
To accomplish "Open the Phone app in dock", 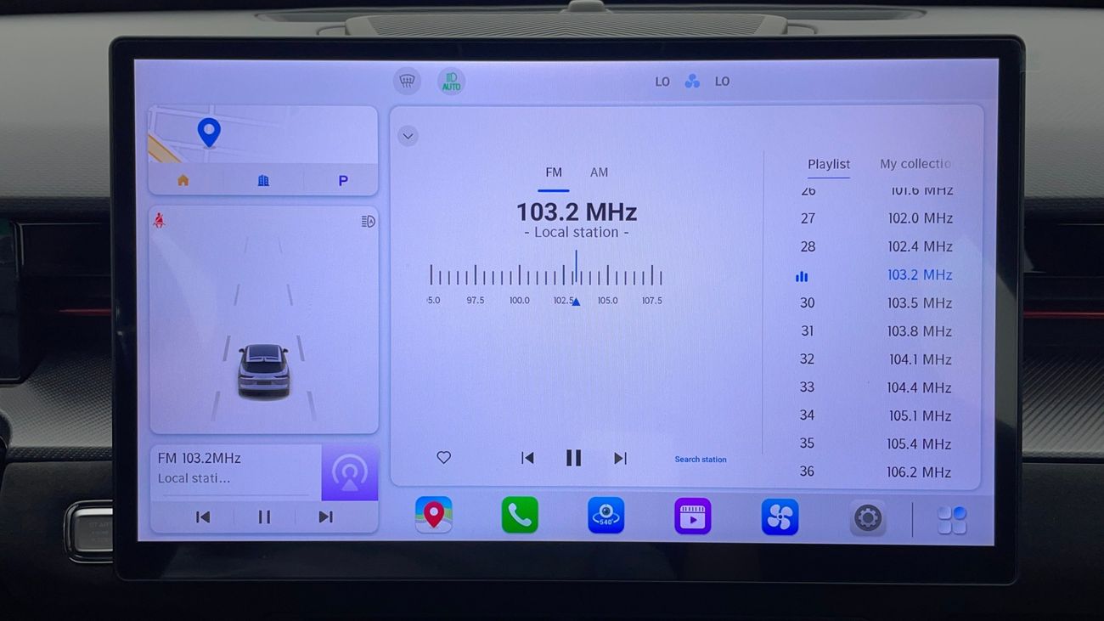I will (520, 516).
